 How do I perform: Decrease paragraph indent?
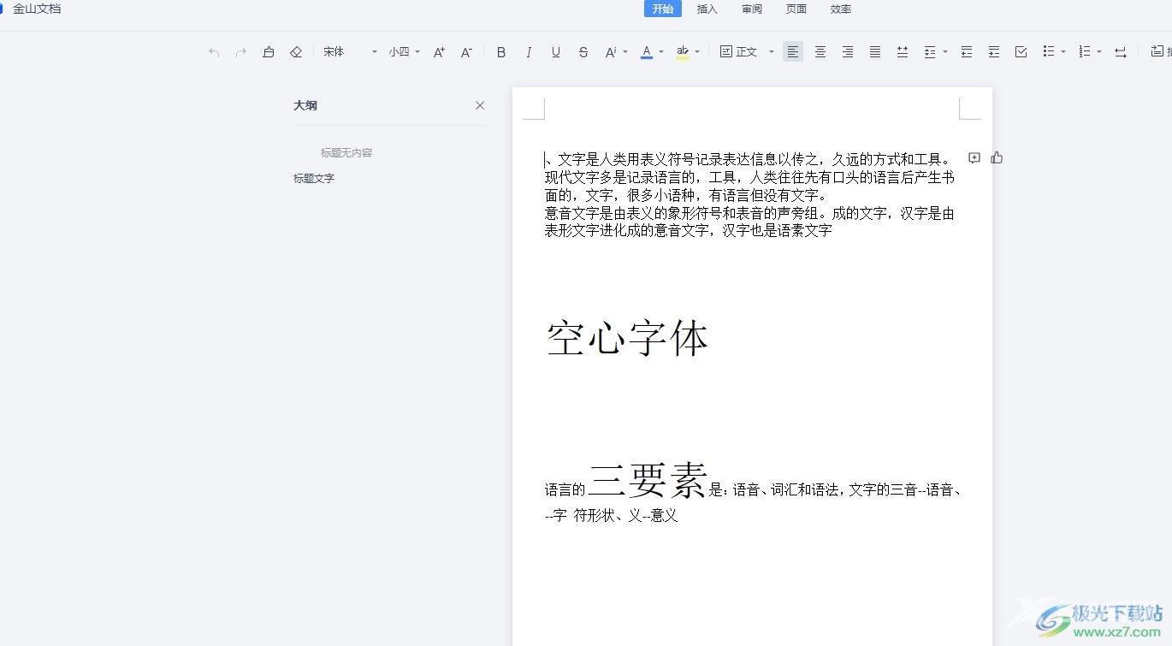pyautogui.click(x=967, y=52)
